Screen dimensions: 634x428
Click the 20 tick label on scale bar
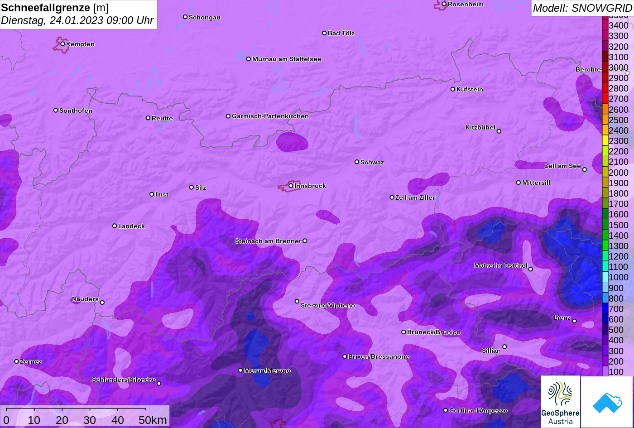point(62,420)
